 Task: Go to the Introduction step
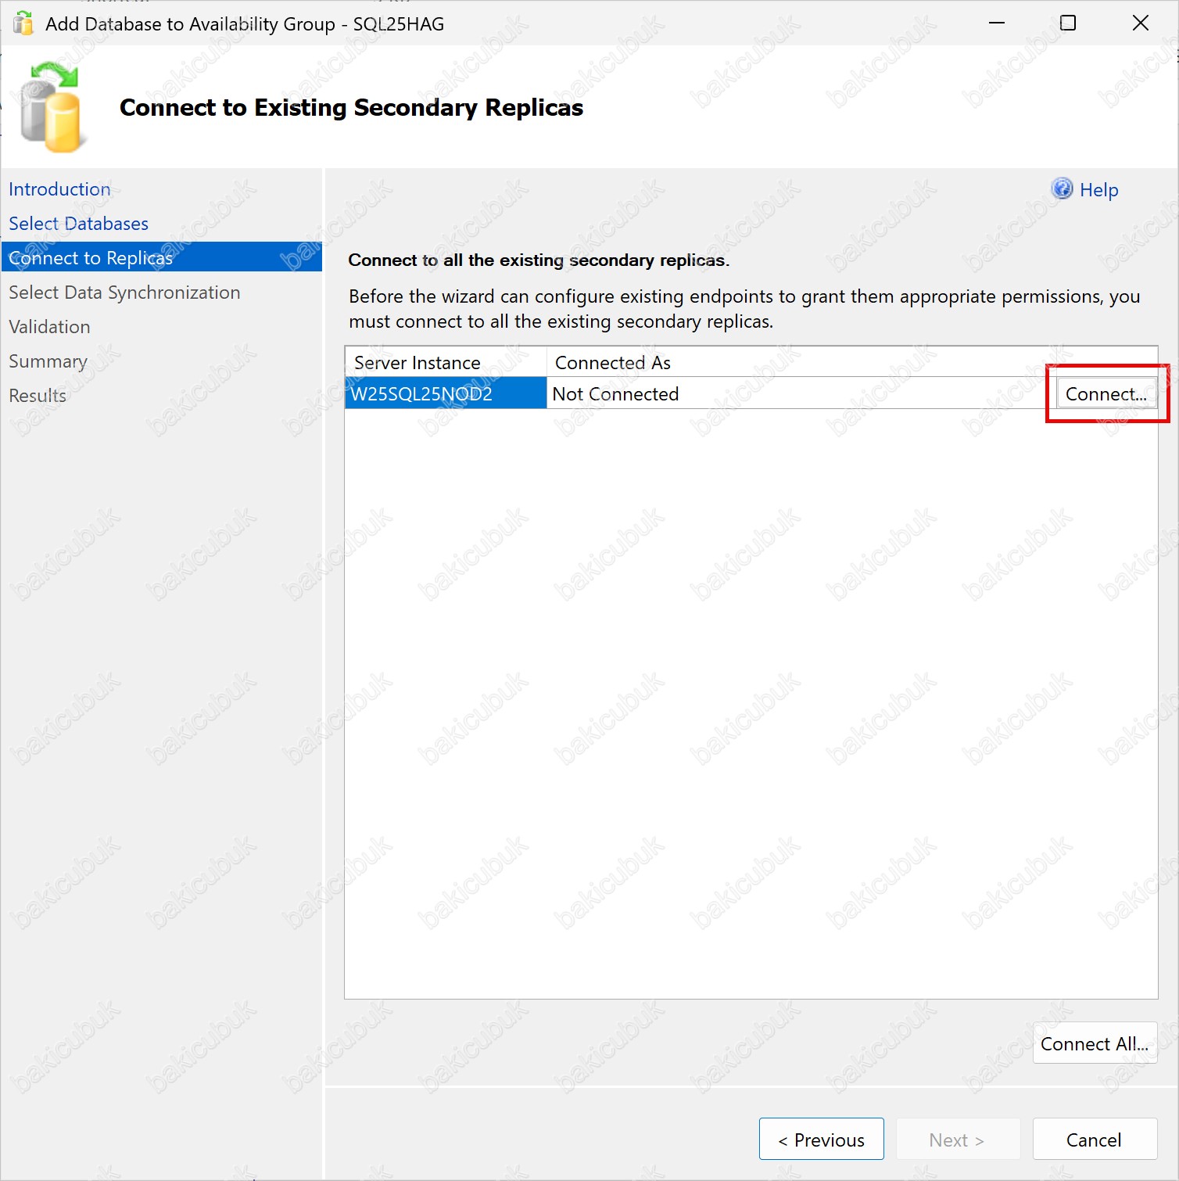tap(59, 189)
